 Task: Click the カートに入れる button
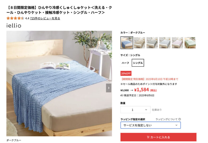(158, 137)
